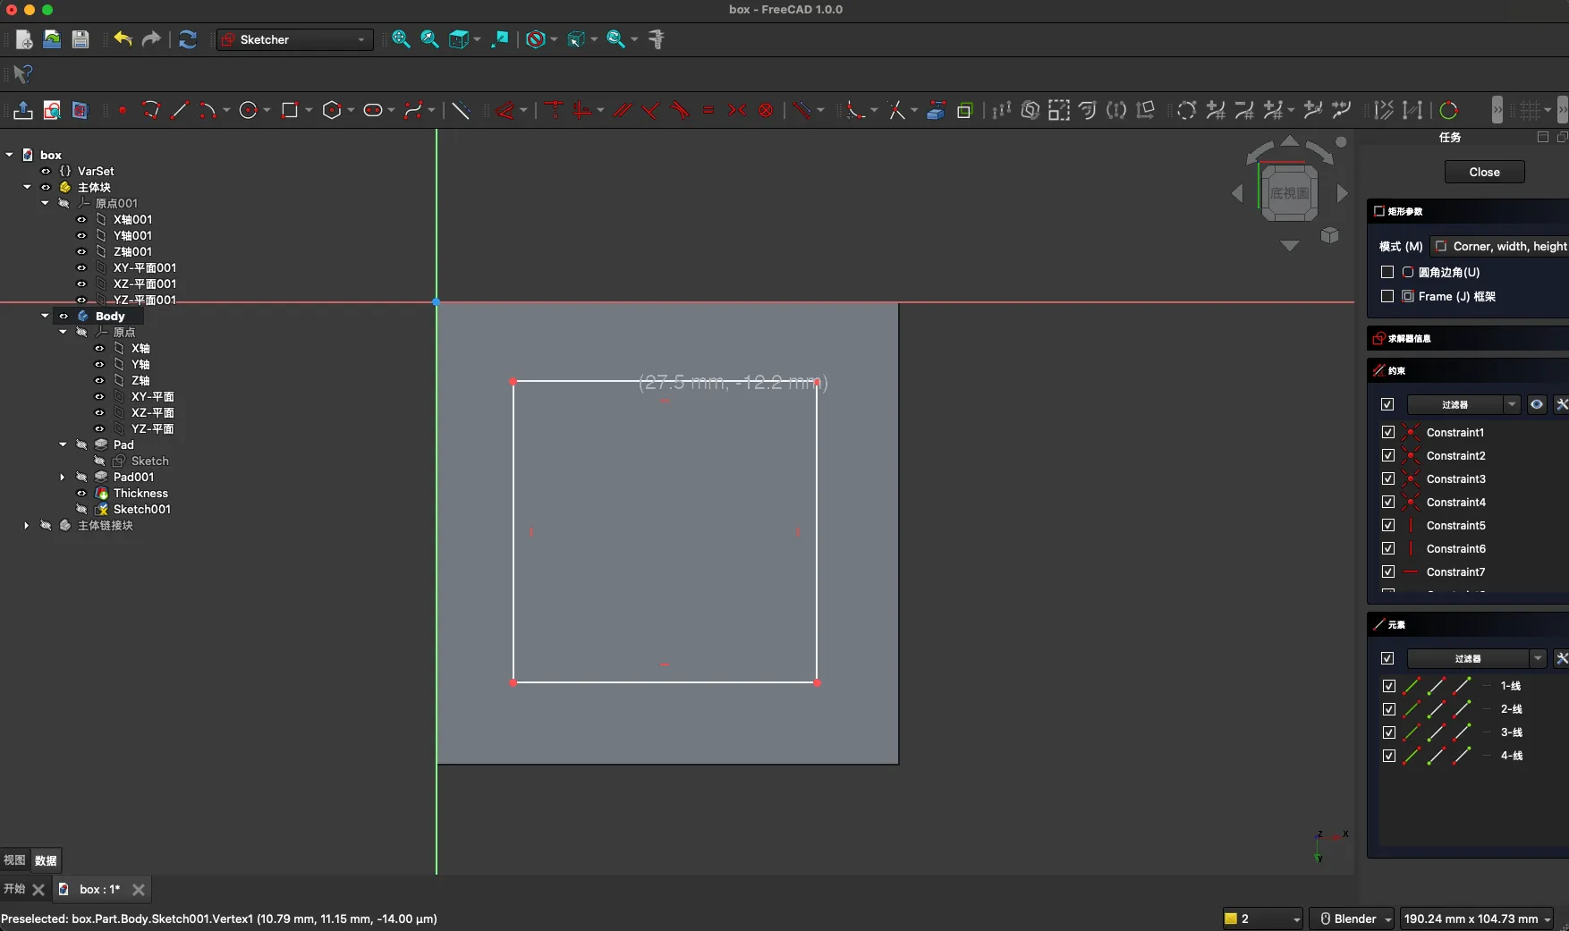
Task: Apply the Equal constraint tool
Action: pos(708,110)
